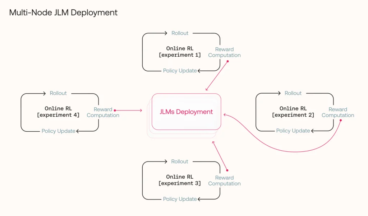Select the 'JLMs Deployment' center box

click(x=187, y=112)
